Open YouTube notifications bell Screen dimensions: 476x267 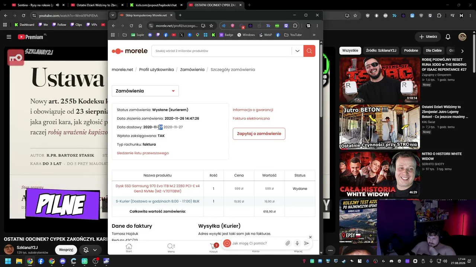pyautogui.click(x=448, y=37)
